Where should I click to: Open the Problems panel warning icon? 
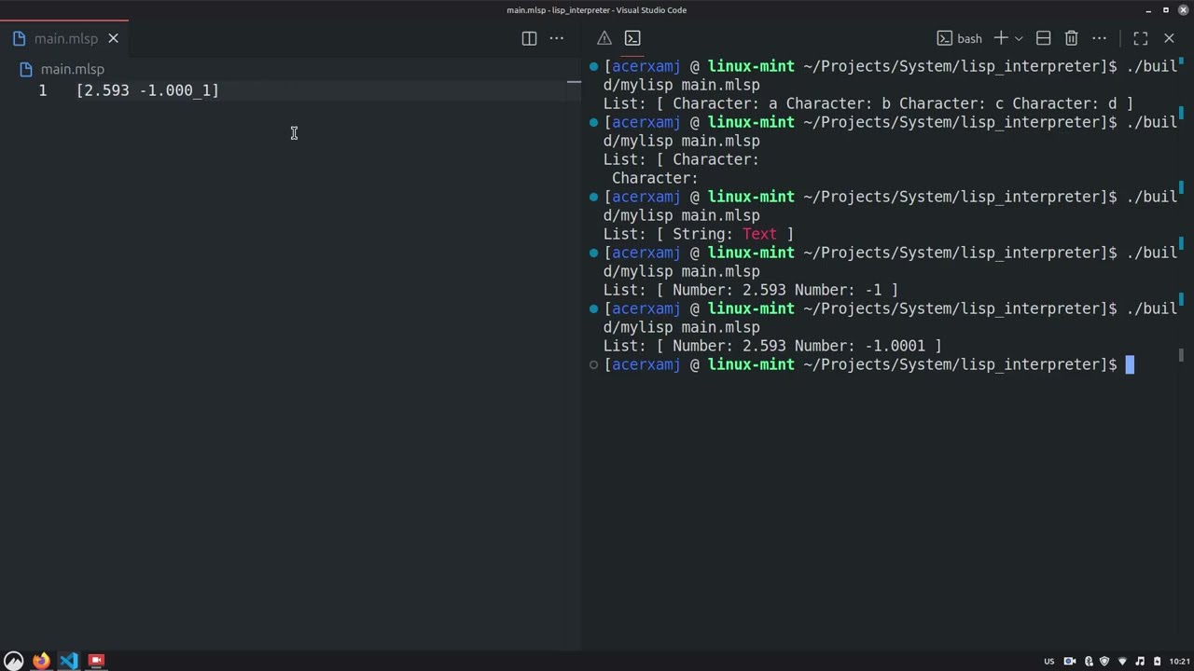(604, 38)
